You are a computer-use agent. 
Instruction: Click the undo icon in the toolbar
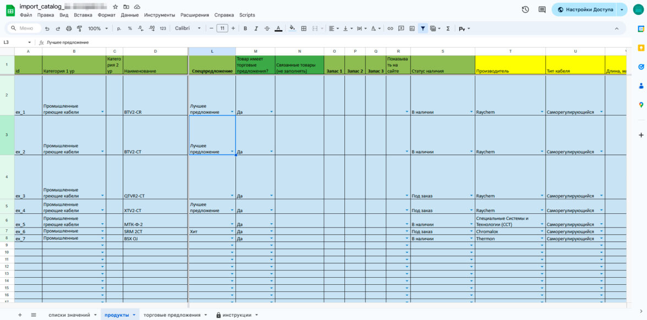pos(47,28)
